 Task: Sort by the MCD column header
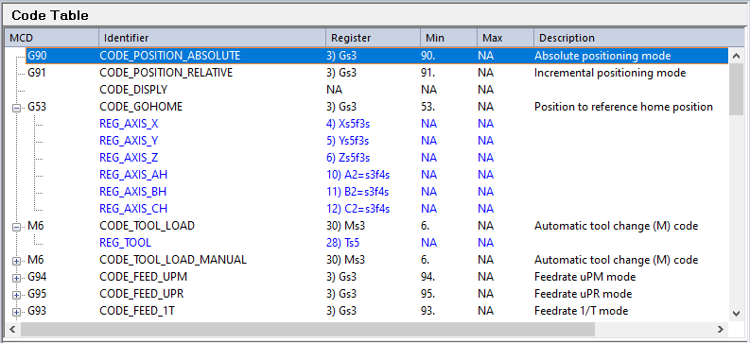[x=52, y=38]
